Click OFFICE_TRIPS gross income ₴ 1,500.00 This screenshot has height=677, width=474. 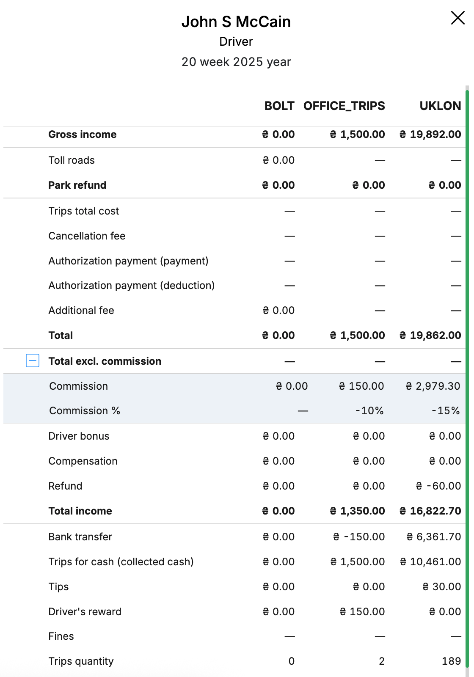[358, 134]
